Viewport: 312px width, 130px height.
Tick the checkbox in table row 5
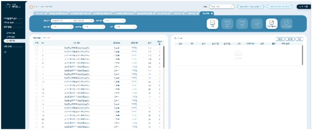(36, 62)
